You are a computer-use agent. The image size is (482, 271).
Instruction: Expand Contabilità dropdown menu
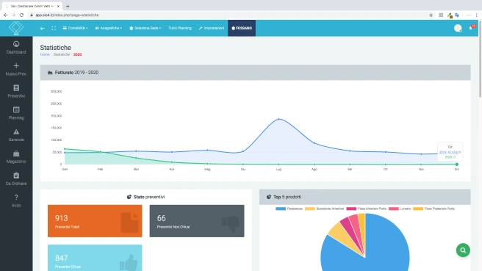pyautogui.click(x=75, y=28)
